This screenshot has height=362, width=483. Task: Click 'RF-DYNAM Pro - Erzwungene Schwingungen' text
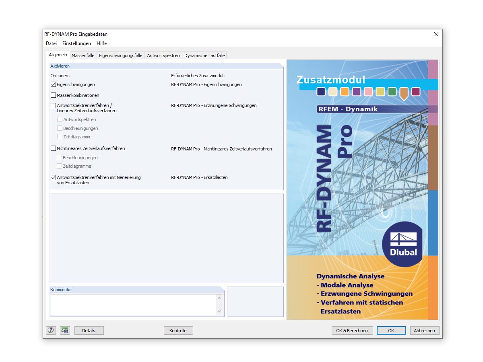click(214, 105)
